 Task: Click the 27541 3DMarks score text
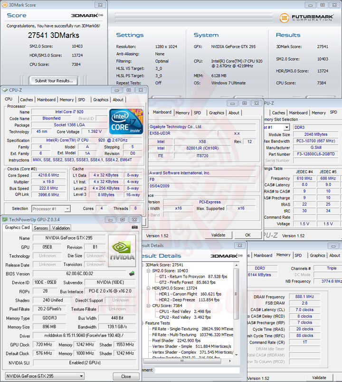pyautogui.click(x=53, y=35)
